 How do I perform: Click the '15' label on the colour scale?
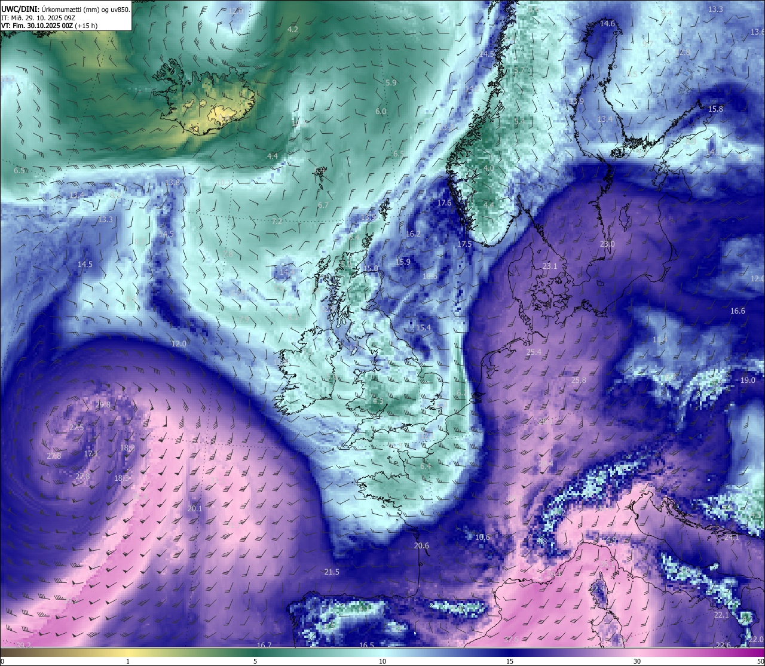(x=510, y=661)
